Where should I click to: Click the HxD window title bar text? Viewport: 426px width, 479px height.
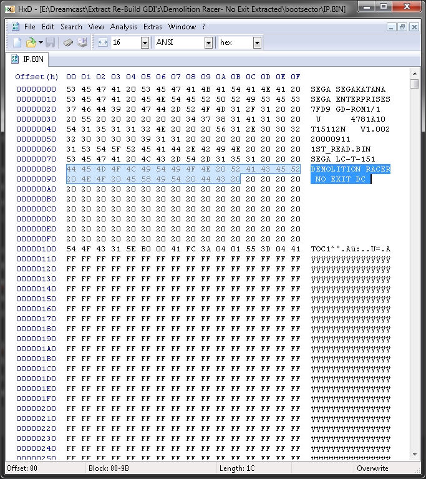click(182, 9)
